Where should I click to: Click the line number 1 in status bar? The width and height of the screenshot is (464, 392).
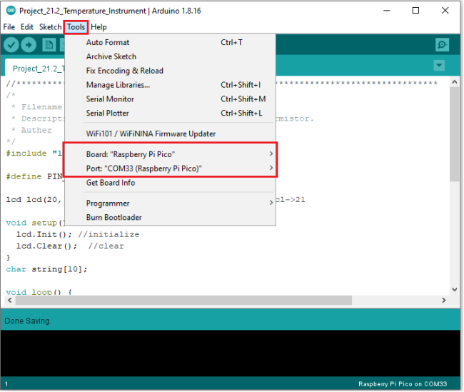(x=6, y=384)
